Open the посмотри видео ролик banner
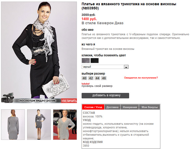Image resolution: width=191 pixels, height=149 pixels. (x=37, y=101)
